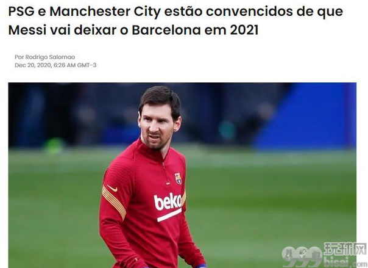This screenshot has height=268, width=368.
Task: Click Manchester City in the headline
Action: tap(105, 11)
